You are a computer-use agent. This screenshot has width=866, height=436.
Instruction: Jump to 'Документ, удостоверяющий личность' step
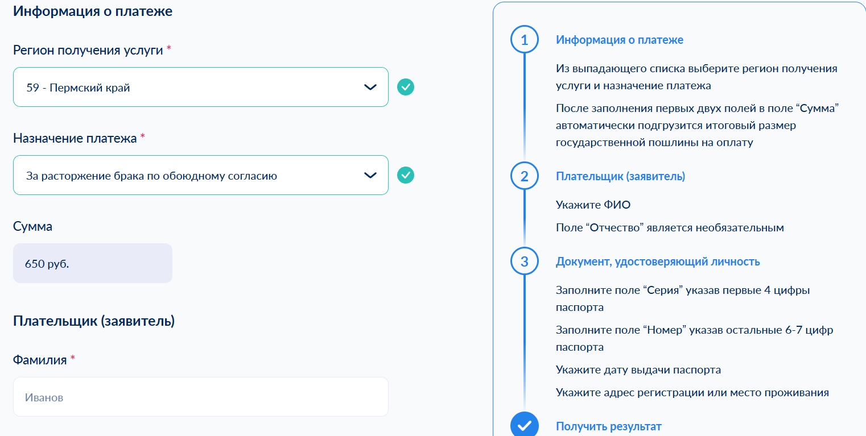[657, 261]
